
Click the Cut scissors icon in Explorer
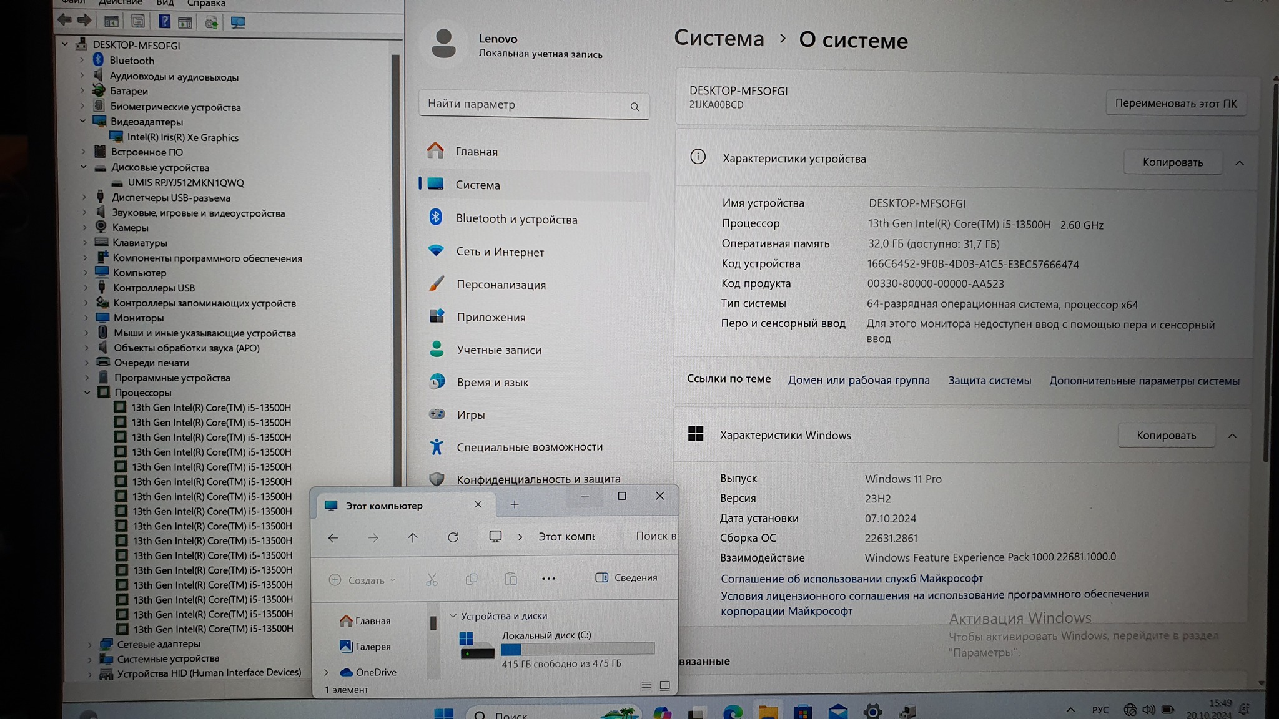click(432, 579)
